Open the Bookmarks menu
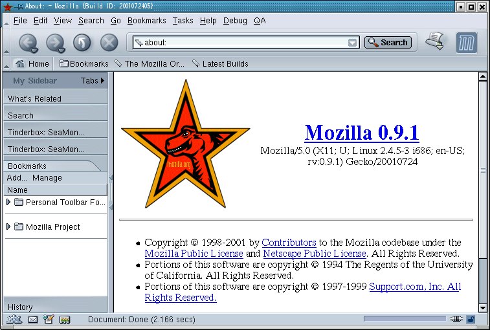The image size is (490, 330). click(x=146, y=21)
